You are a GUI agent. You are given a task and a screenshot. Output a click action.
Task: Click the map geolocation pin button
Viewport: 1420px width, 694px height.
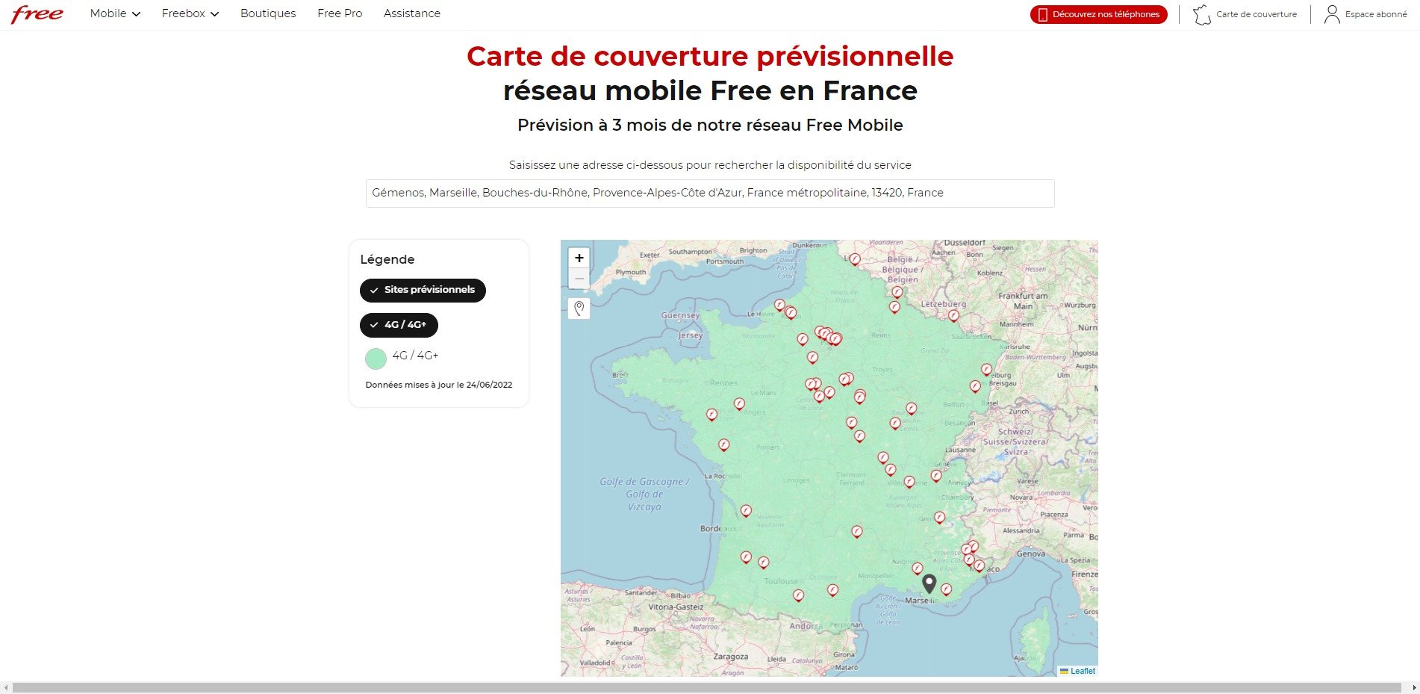coord(579,309)
